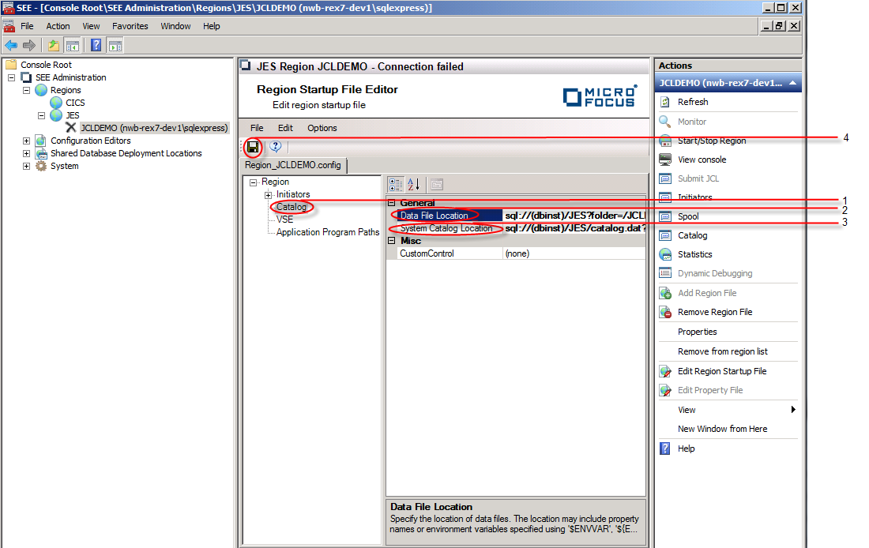Sort properties alphabetically with A-Z icon
Viewport: 869px width, 548px height.
(414, 184)
